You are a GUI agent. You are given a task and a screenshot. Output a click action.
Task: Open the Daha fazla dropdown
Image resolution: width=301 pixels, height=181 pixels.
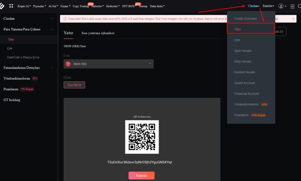pyautogui.click(x=157, y=6)
